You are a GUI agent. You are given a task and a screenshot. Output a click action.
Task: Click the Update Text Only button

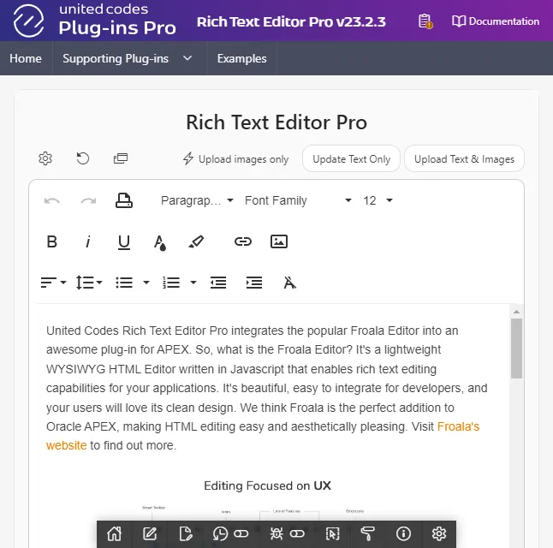[351, 158]
